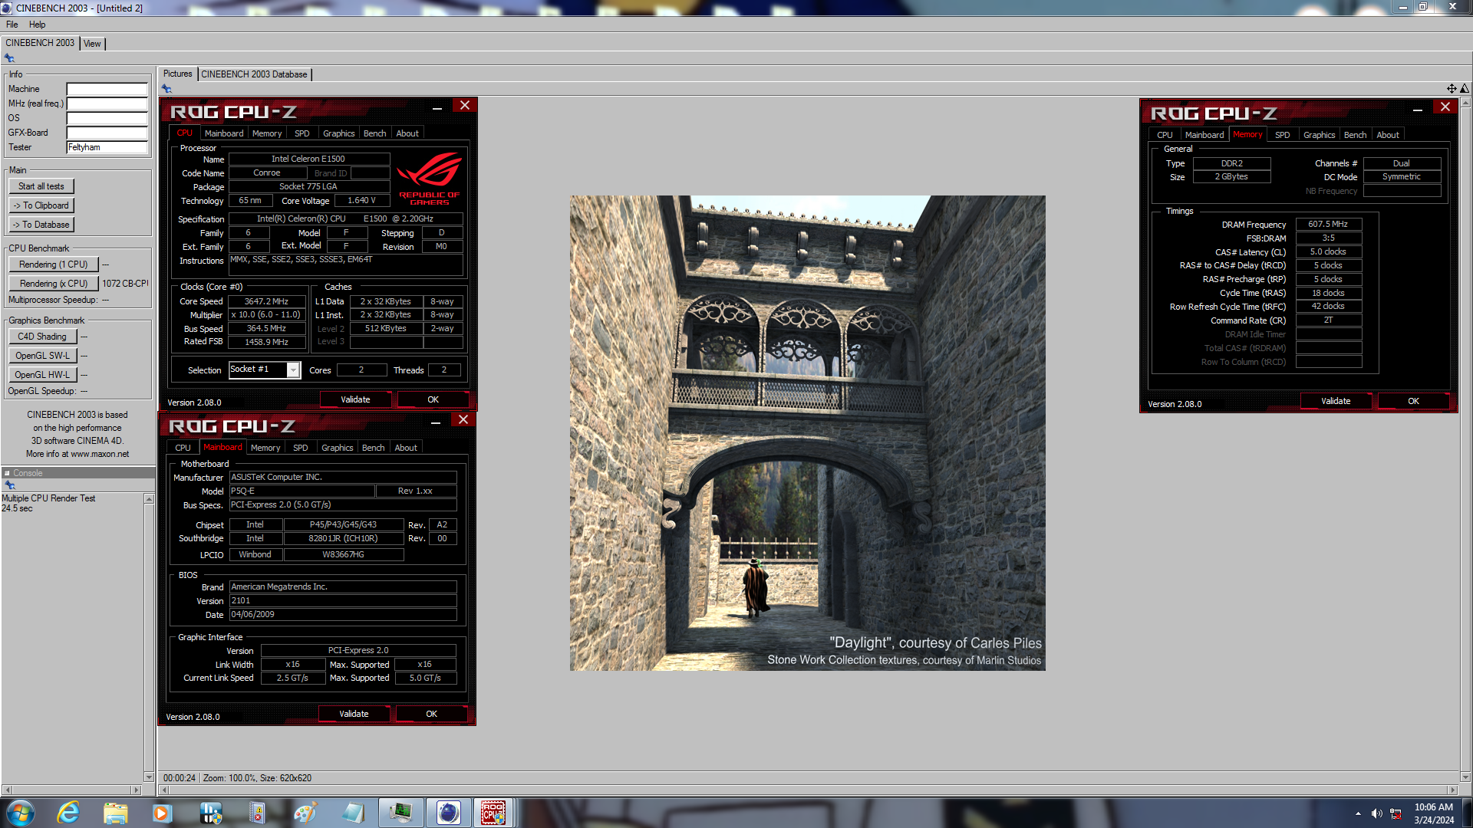Show hidden tray icons arrow

1358,813
